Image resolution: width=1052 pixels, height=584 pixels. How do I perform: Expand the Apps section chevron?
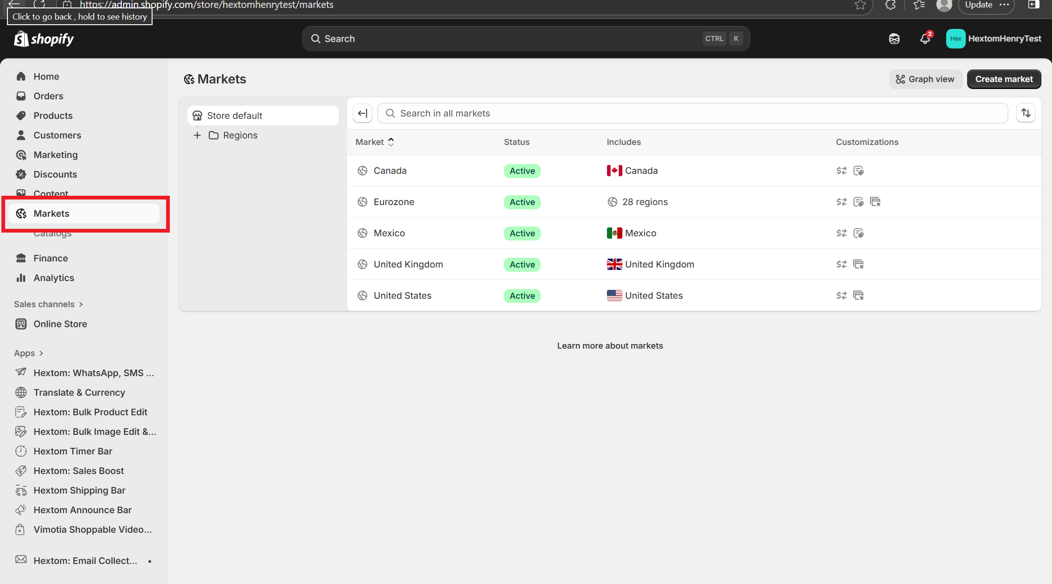pyautogui.click(x=41, y=353)
